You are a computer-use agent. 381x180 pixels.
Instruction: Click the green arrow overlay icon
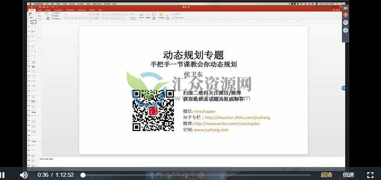click(346, 30)
